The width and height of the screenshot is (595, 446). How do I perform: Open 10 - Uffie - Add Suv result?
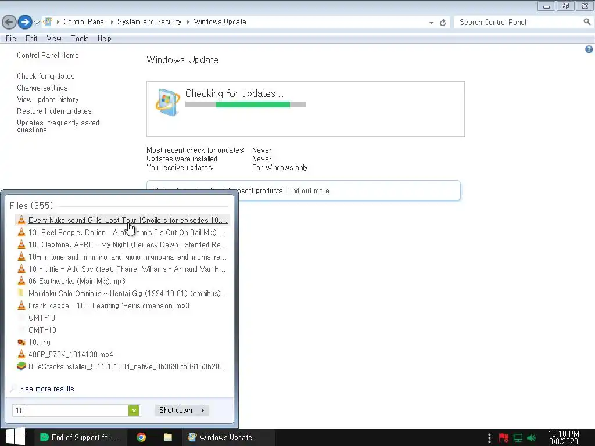click(121, 269)
